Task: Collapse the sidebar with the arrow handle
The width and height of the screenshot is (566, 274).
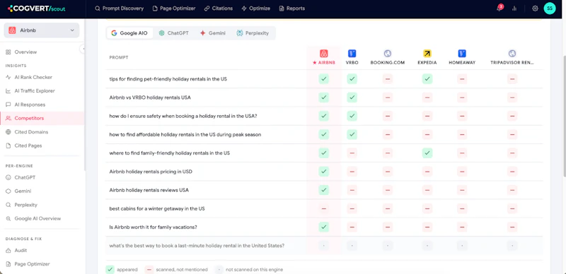Action: tap(83, 49)
